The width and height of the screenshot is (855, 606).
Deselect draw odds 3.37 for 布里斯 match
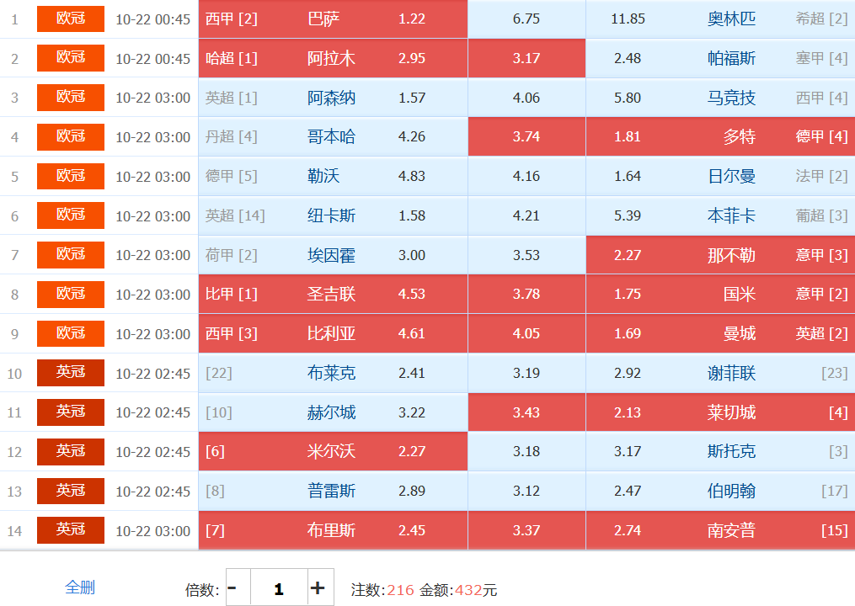(526, 530)
